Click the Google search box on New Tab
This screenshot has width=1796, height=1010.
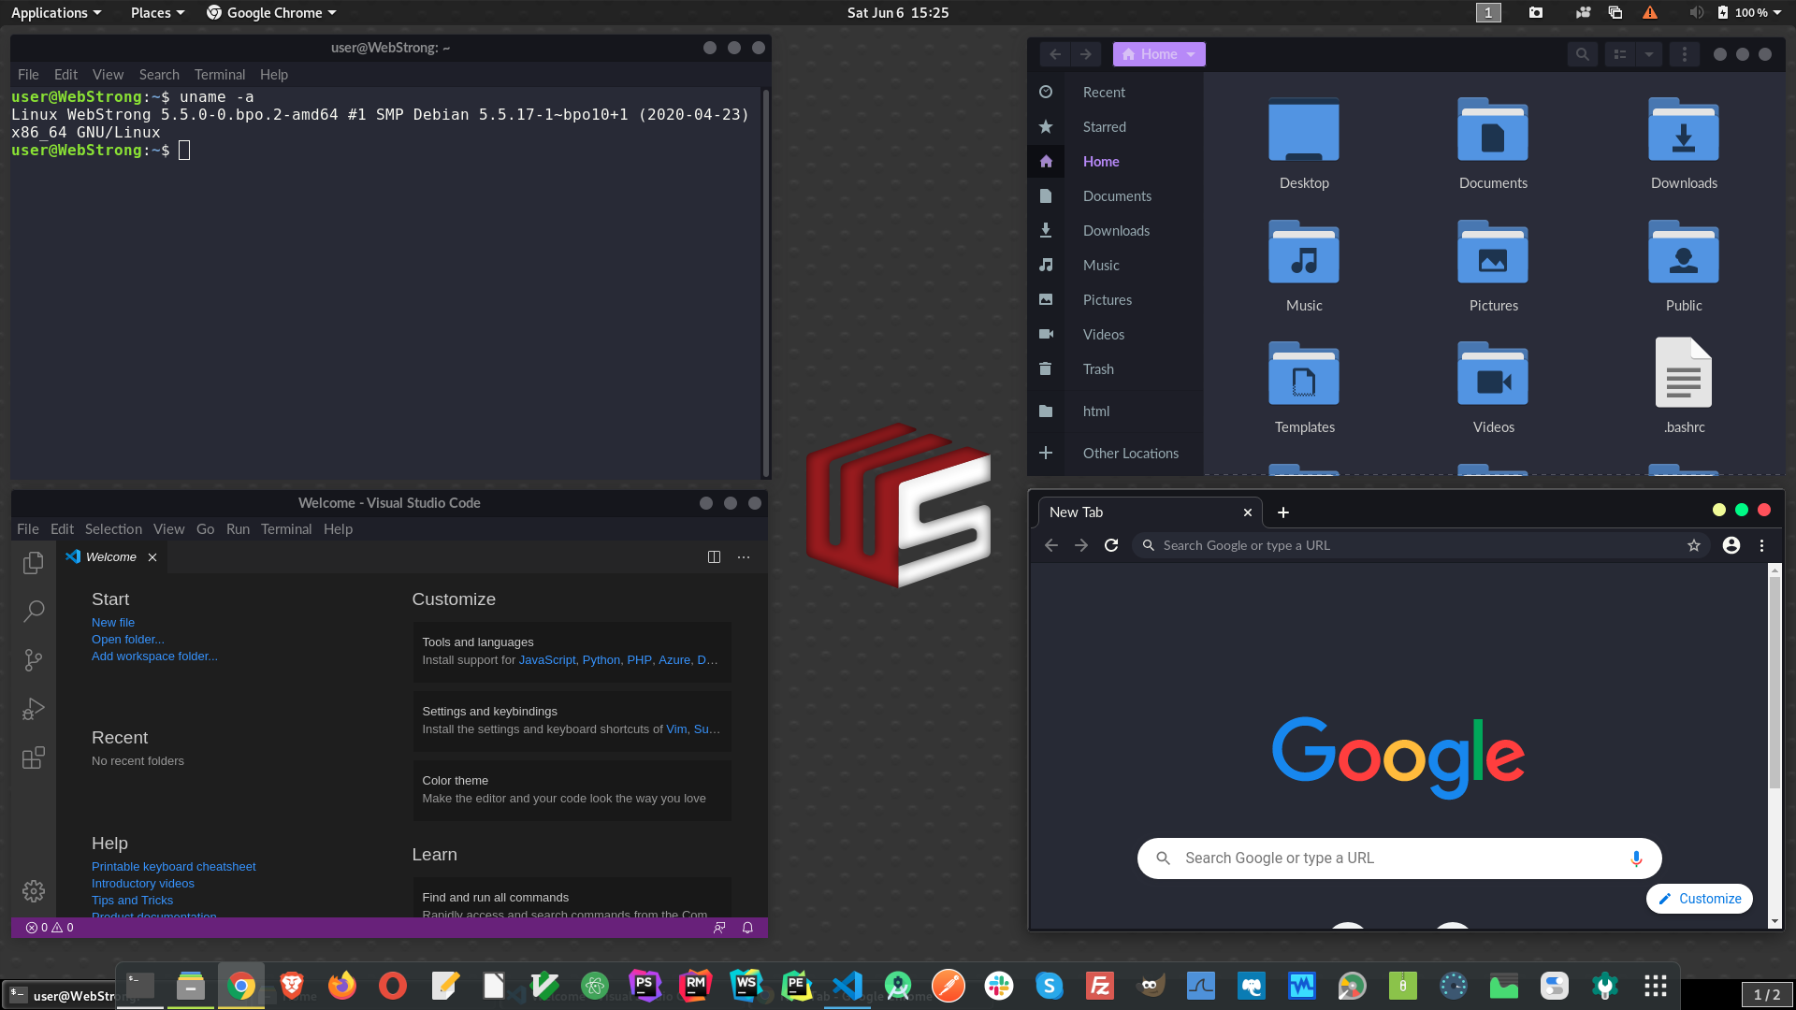1399,858
